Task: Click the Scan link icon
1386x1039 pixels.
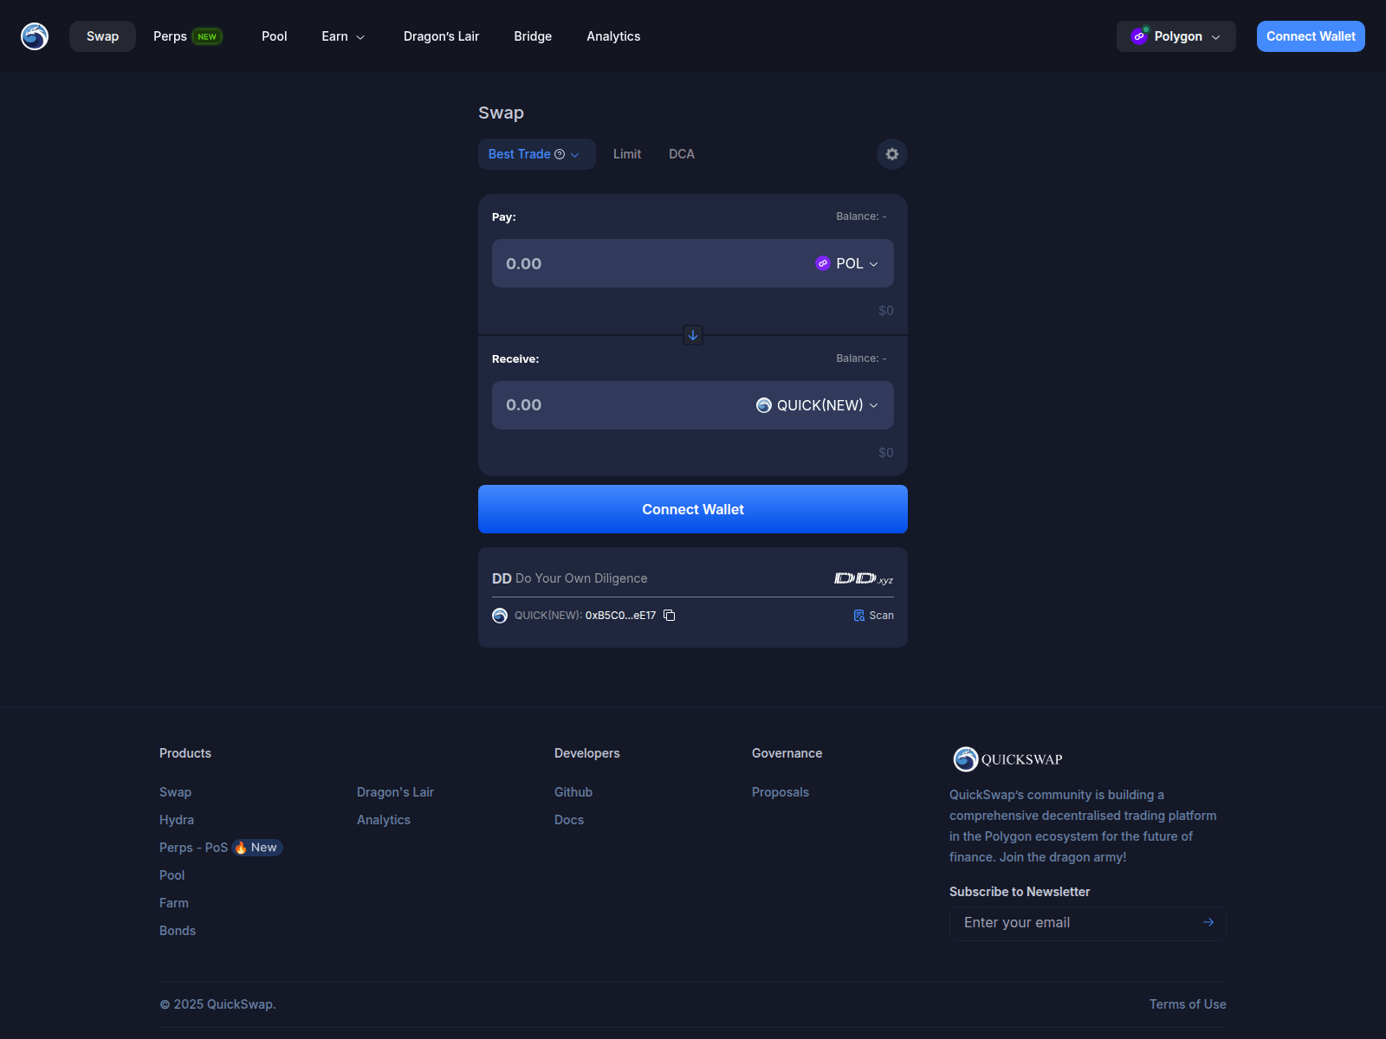Action: [858, 616]
